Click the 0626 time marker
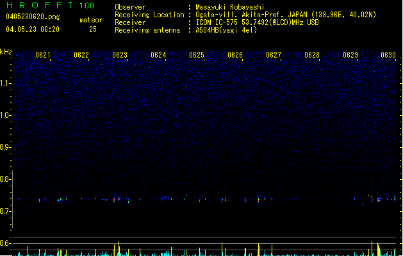403x256 pixels. 235,55
